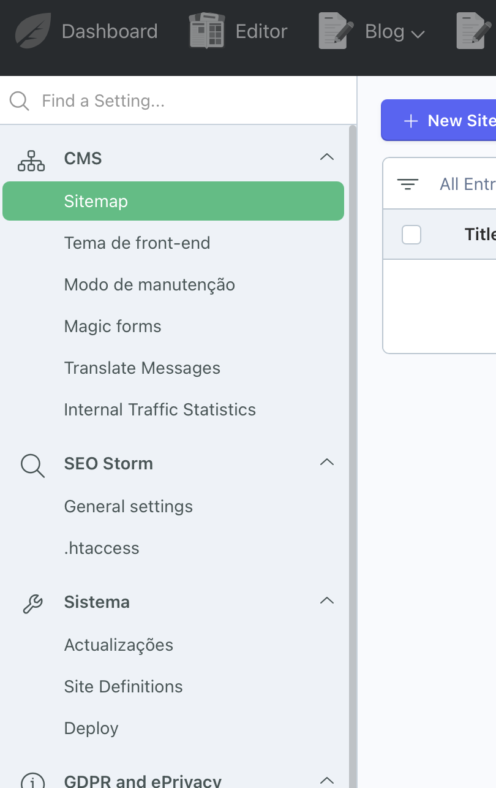Click the Dashboard leaf icon
The height and width of the screenshot is (788, 496).
coord(34,31)
